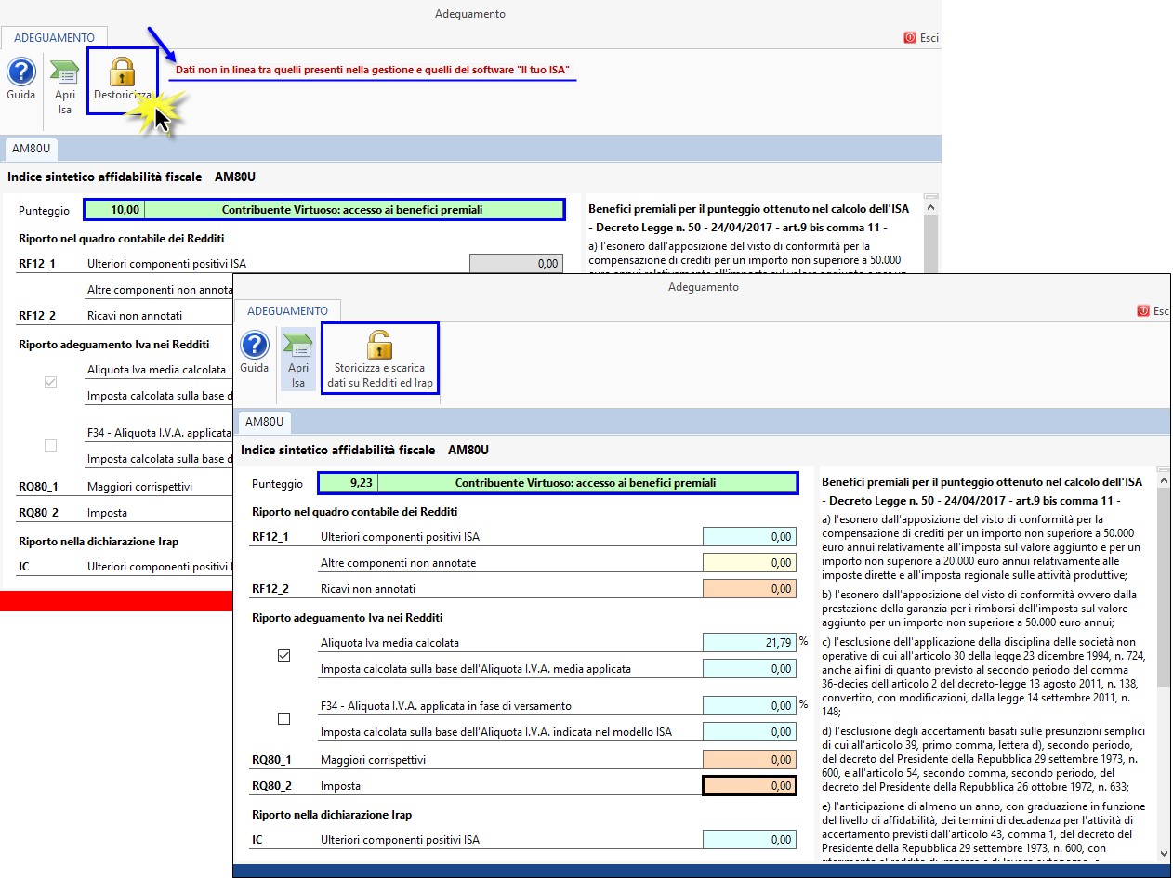
Task: Click back window Contribuente Virtuoso result bar
Action: point(353,210)
